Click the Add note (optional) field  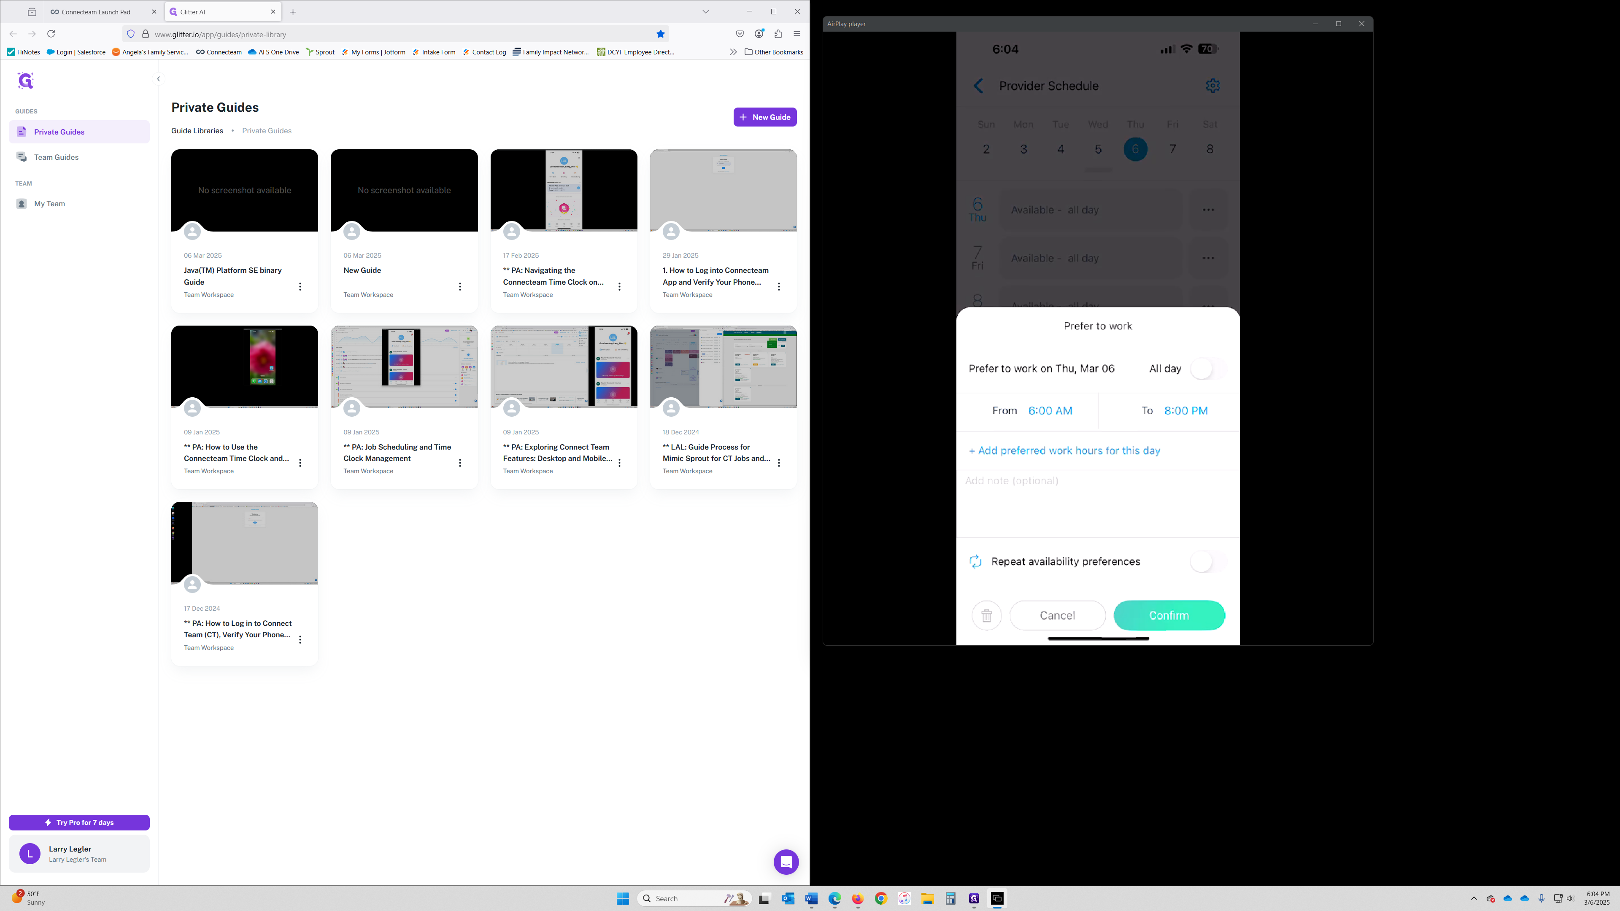coord(1097,503)
